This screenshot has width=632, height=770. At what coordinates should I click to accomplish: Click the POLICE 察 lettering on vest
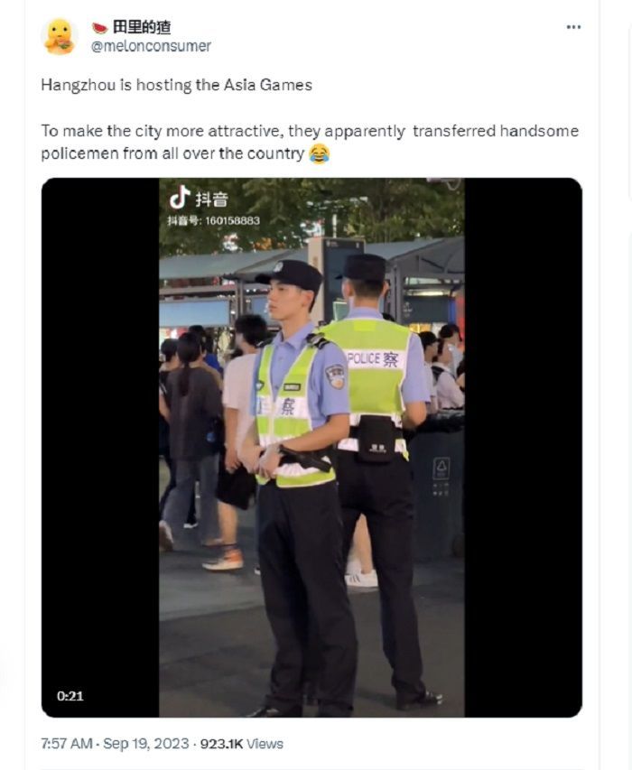pyautogui.click(x=373, y=359)
